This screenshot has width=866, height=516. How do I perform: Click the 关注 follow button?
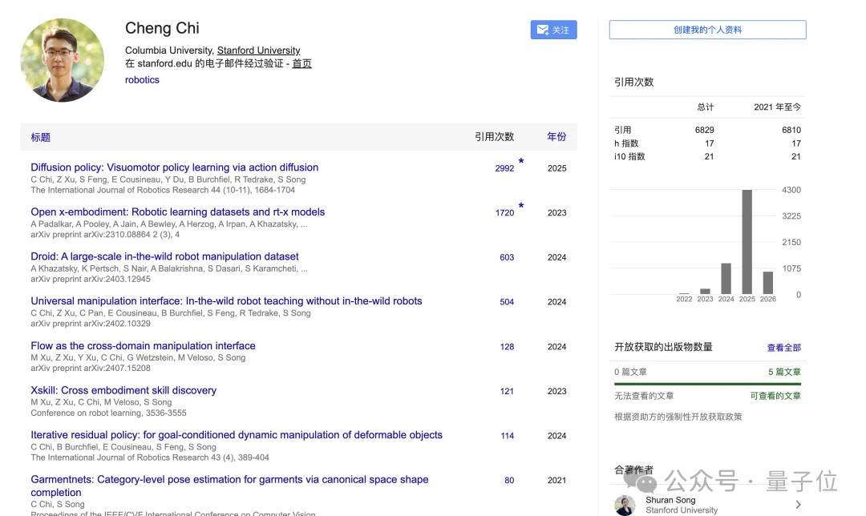pyautogui.click(x=553, y=29)
